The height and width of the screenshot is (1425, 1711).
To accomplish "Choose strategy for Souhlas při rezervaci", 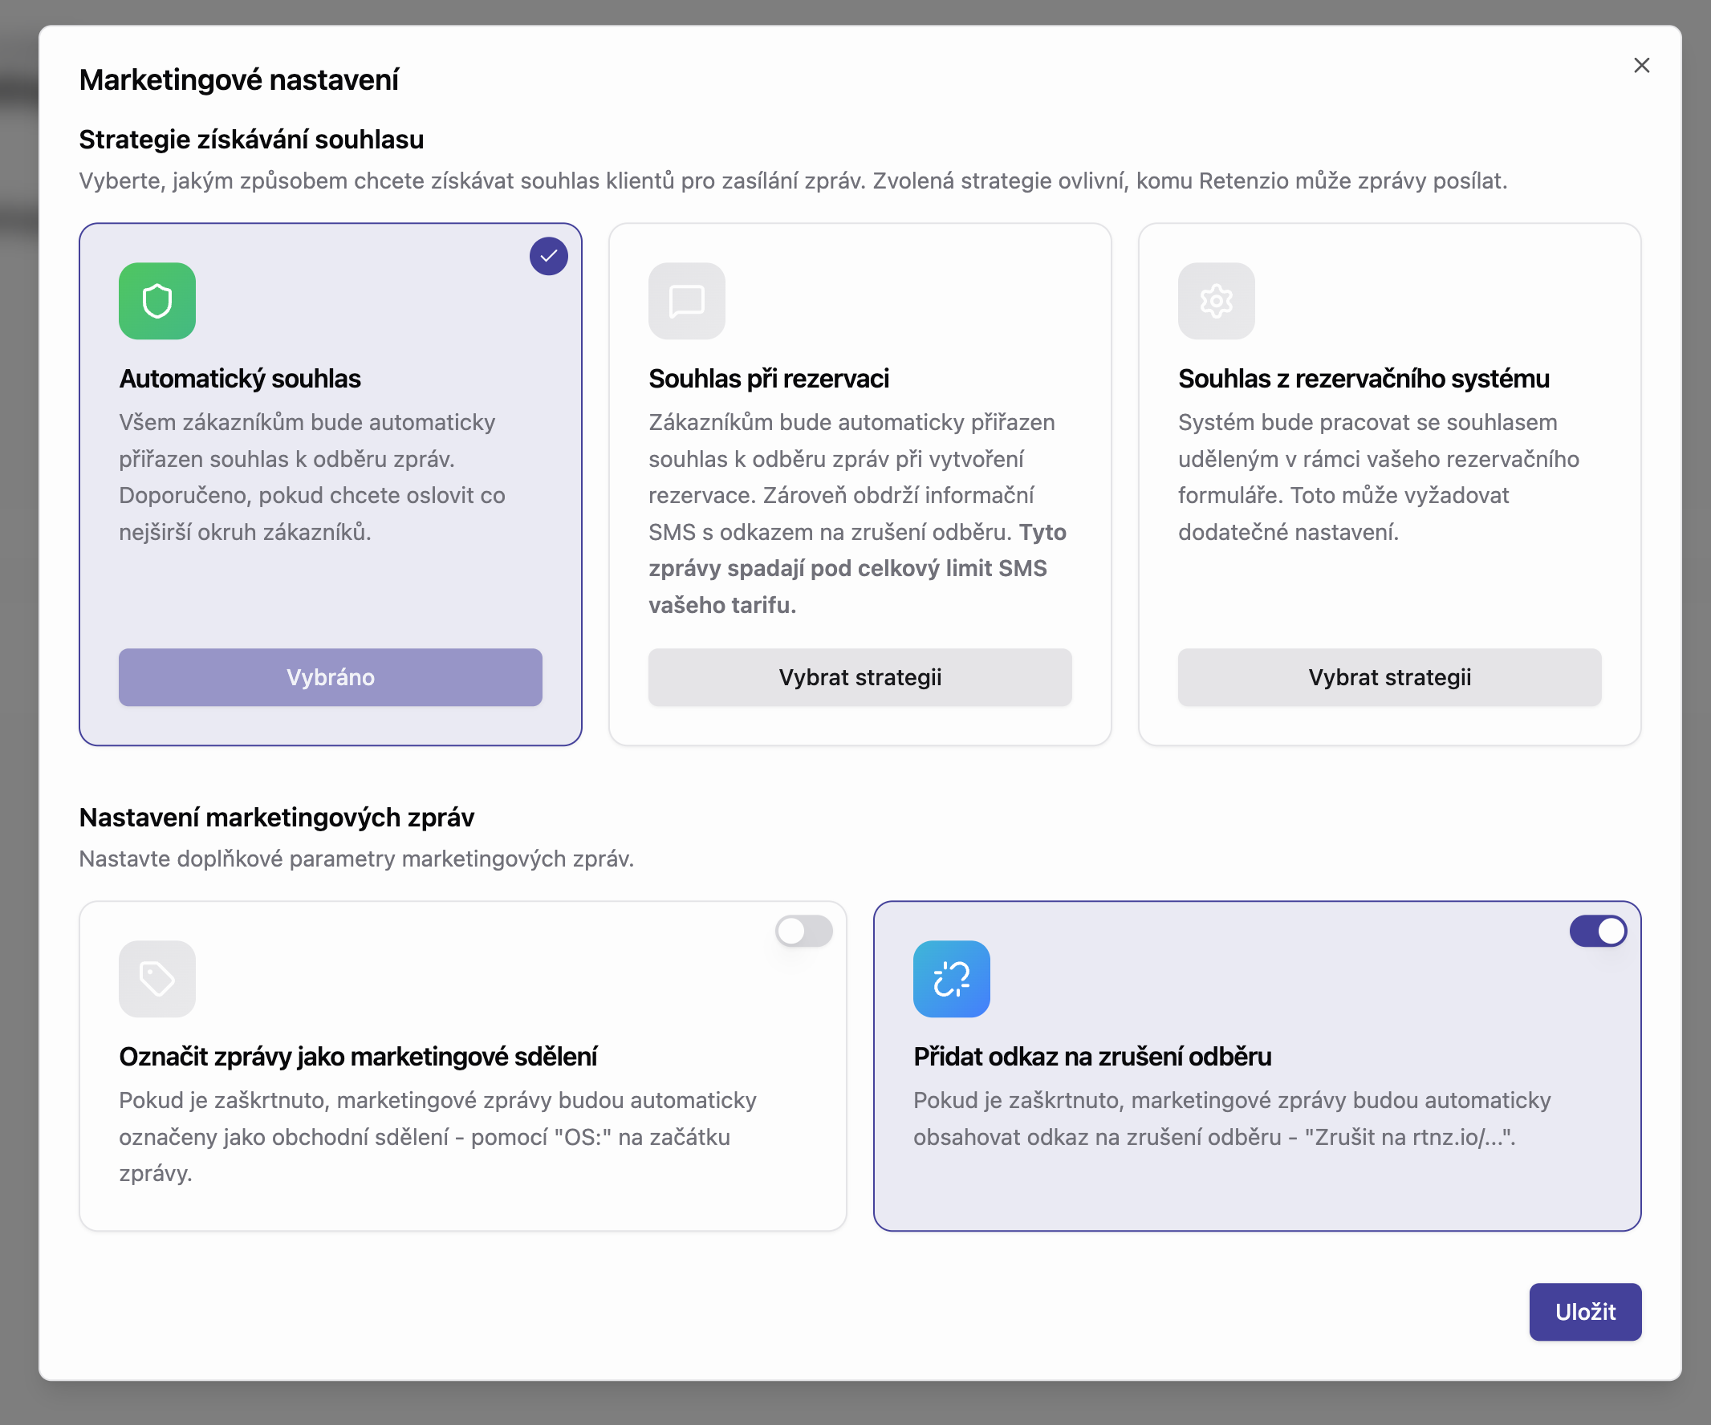I will (x=860, y=677).
